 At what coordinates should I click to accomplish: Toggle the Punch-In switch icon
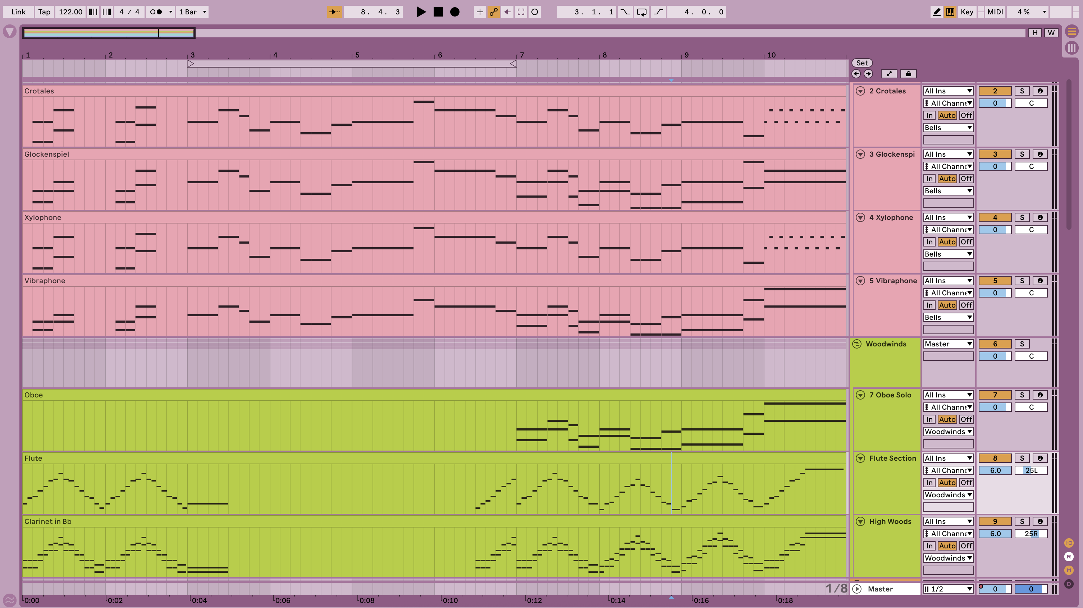pos(625,12)
